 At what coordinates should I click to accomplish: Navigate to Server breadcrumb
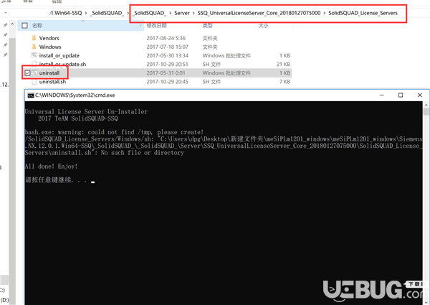click(x=182, y=13)
